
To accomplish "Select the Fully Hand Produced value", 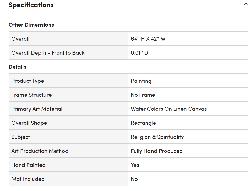I will click(x=157, y=151).
